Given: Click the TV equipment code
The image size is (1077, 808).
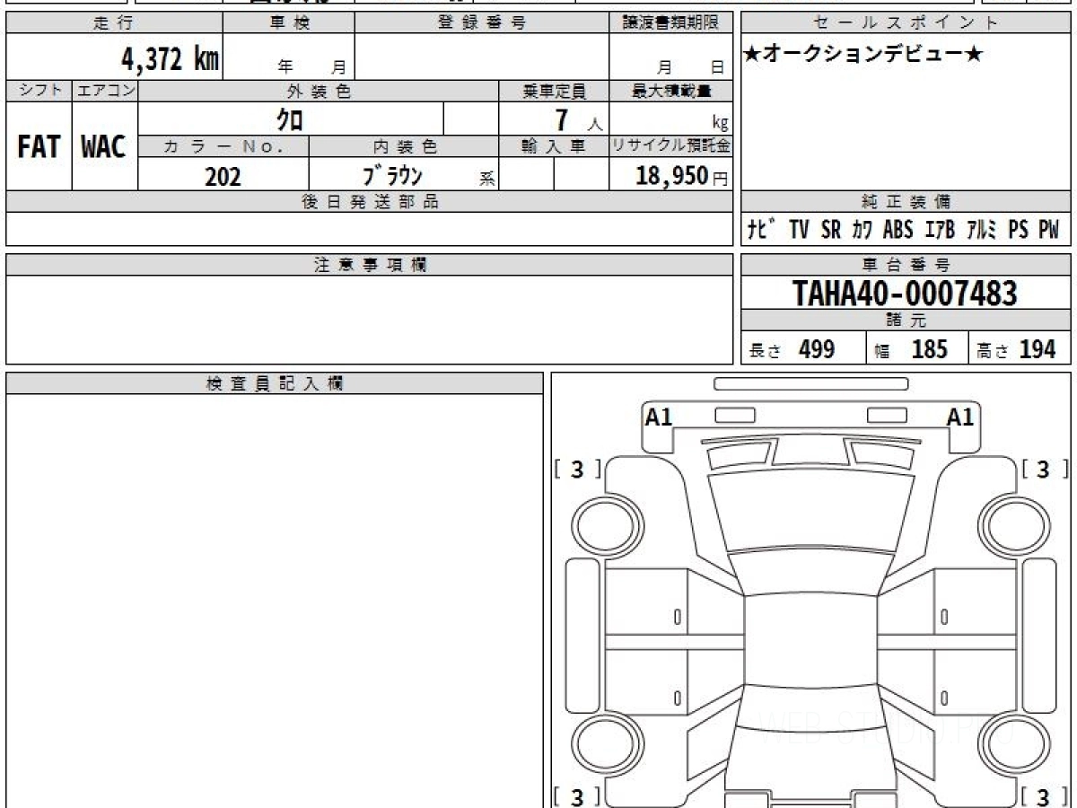Looking at the screenshot, I should (x=799, y=230).
